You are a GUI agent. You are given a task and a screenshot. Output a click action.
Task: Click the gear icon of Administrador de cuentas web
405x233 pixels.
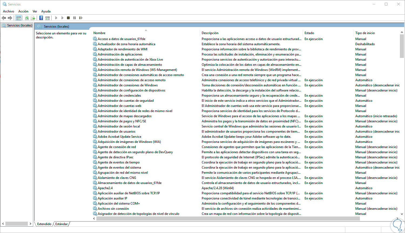[95, 106]
